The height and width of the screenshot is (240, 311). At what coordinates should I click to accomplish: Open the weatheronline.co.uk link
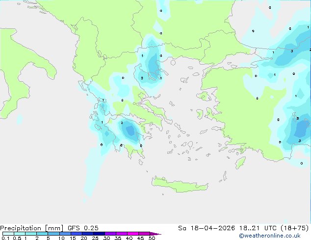pos(270,236)
